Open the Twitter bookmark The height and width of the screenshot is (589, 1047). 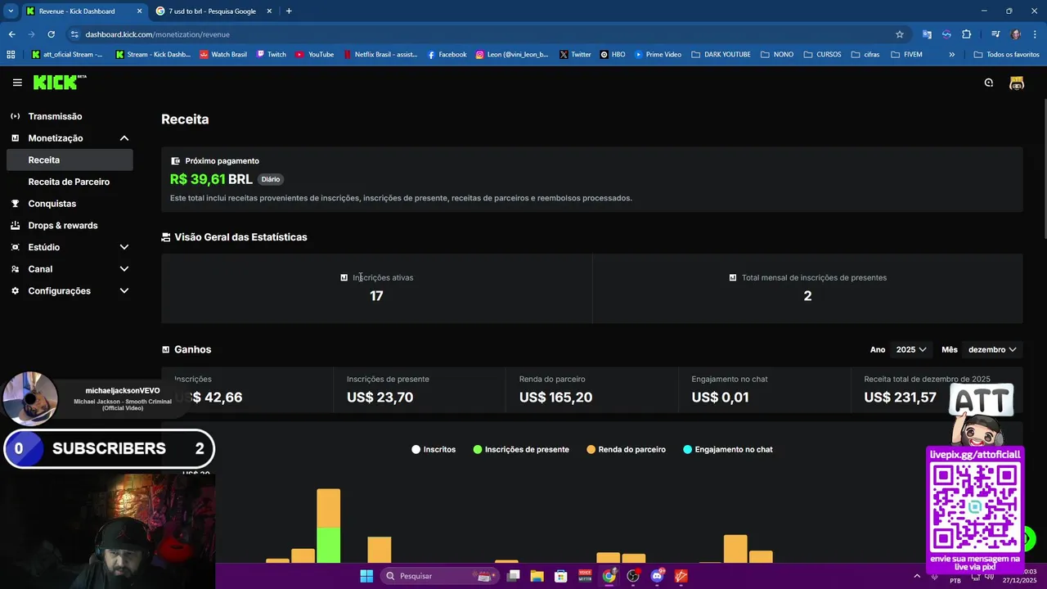[575, 55]
